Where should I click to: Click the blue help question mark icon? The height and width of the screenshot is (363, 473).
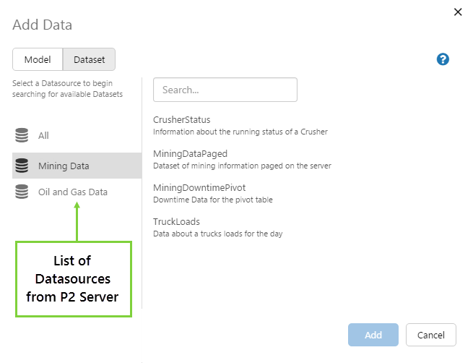pos(443,59)
